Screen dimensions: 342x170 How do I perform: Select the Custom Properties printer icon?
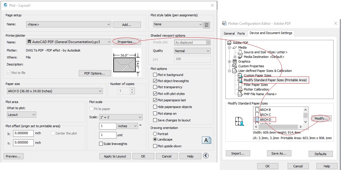(x=235, y=66)
